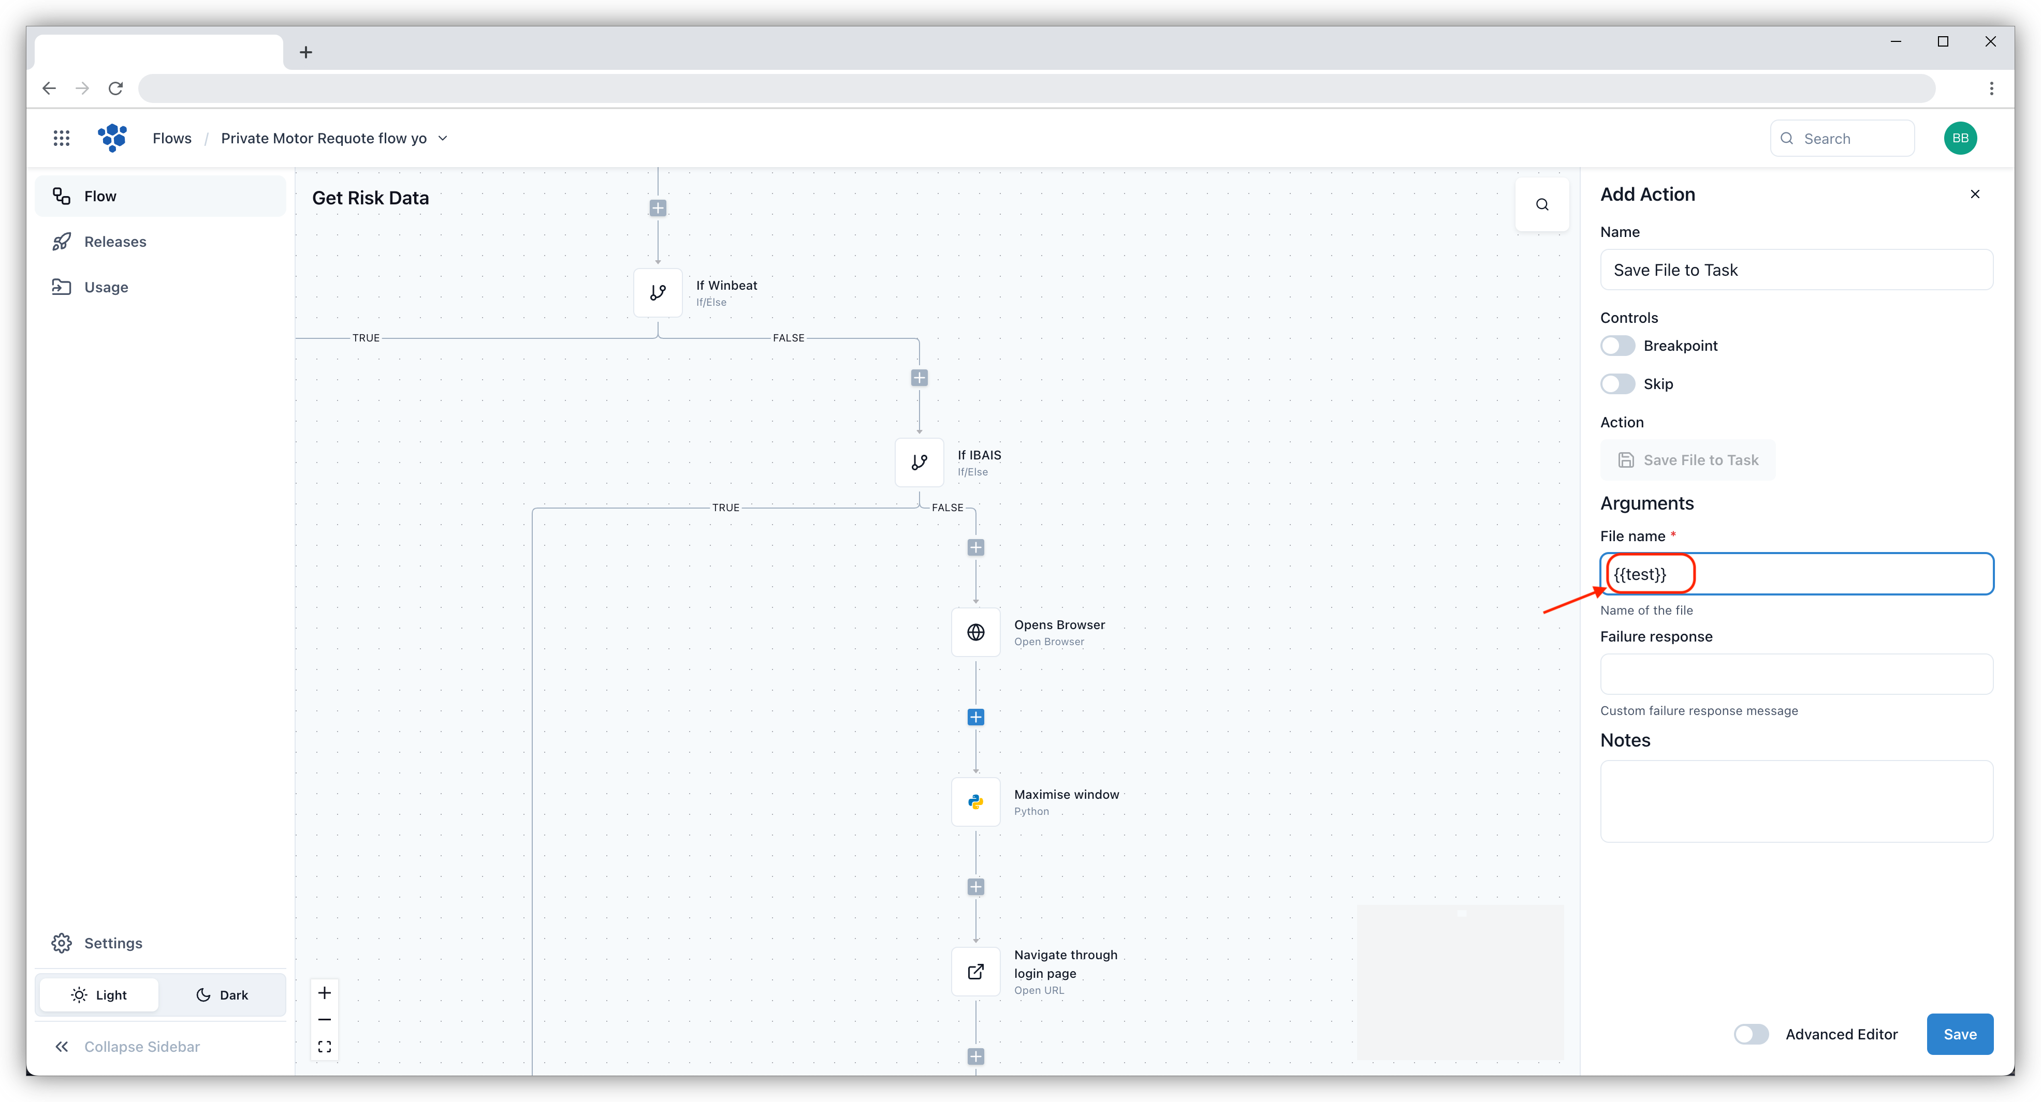The height and width of the screenshot is (1102, 2041).
Task: Open the Releases section in the sidebar
Action: pos(115,242)
